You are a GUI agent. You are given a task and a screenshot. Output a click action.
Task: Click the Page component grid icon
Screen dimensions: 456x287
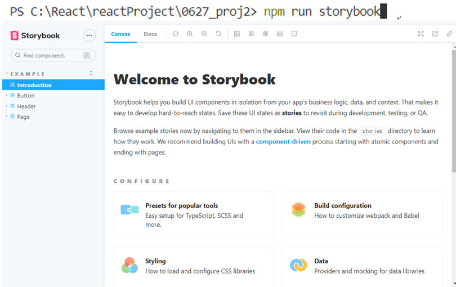[12, 116]
